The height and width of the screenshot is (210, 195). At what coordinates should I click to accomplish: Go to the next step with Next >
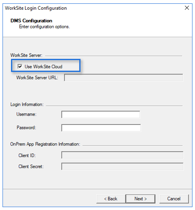click(140, 199)
